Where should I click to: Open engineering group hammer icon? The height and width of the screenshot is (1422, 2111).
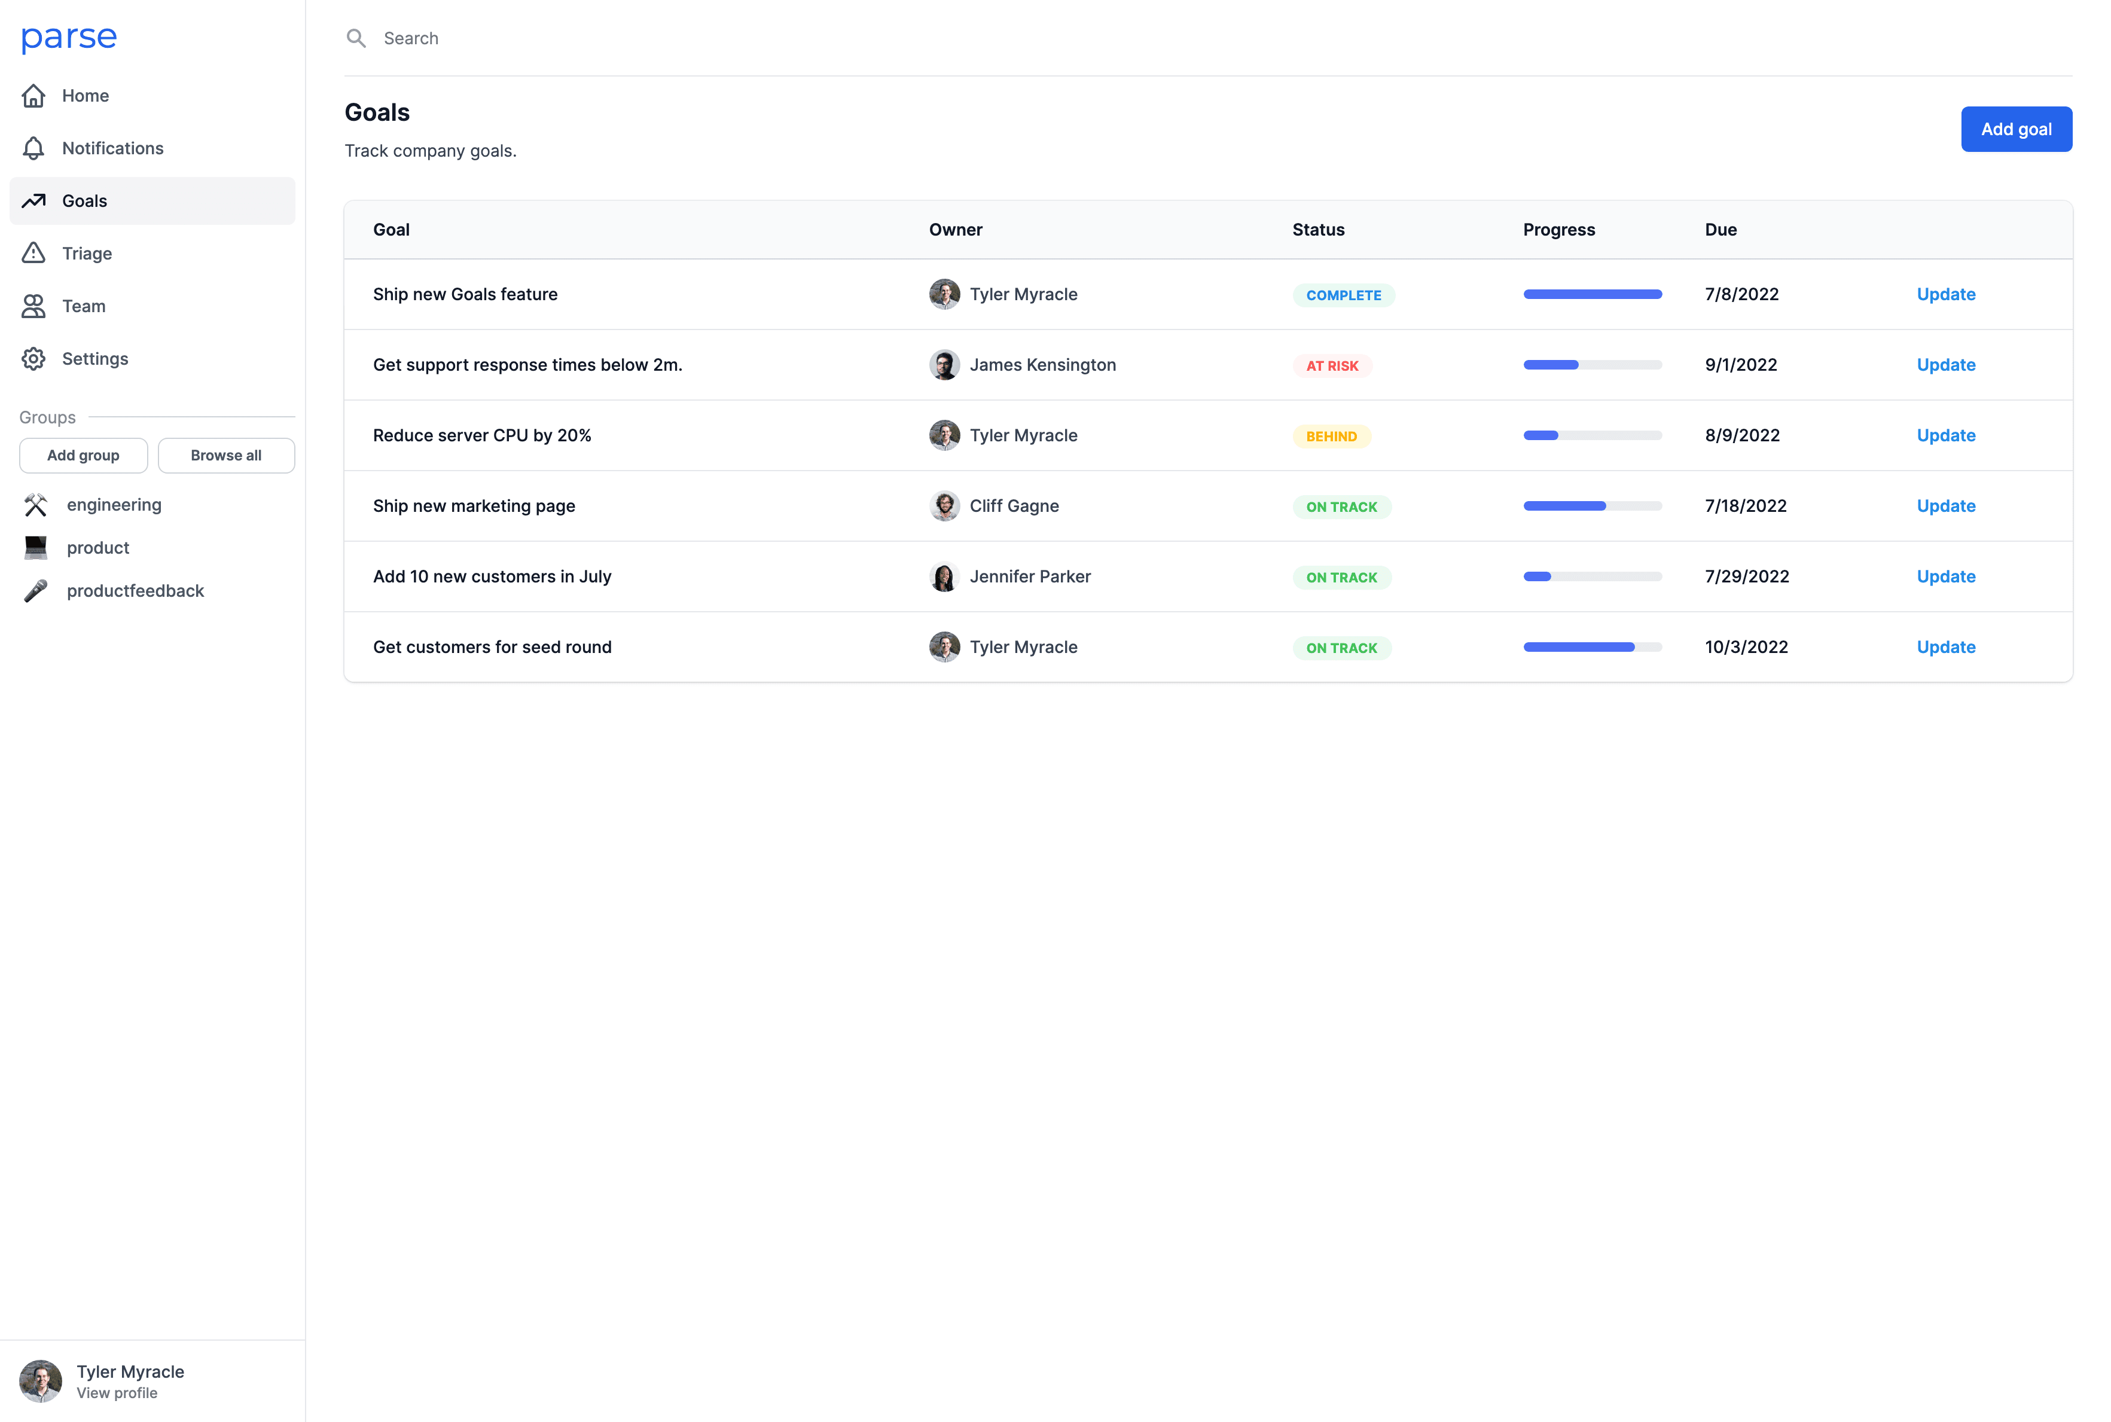coord(35,505)
